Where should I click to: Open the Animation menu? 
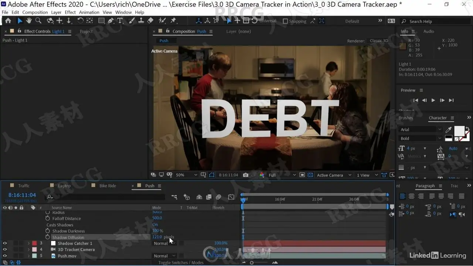point(89,12)
